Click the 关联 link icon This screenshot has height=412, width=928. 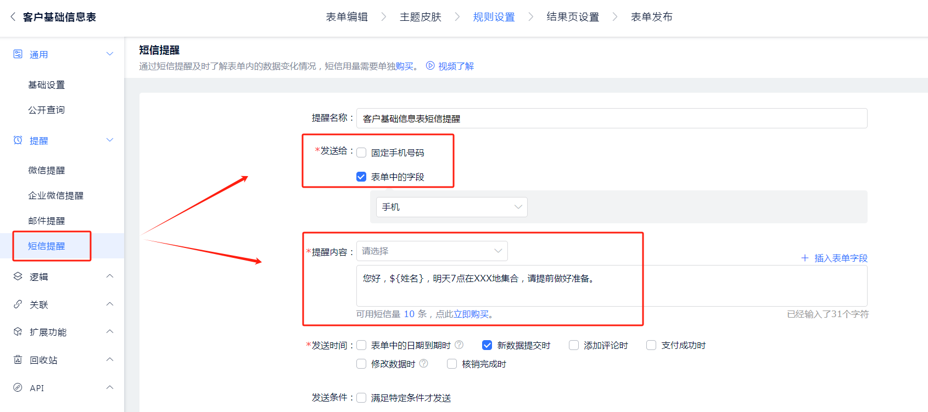click(x=18, y=304)
